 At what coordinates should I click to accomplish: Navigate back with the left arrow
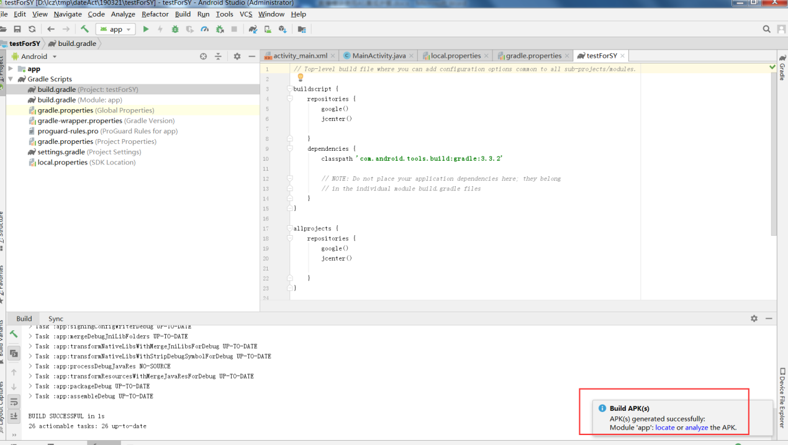click(51, 29)
